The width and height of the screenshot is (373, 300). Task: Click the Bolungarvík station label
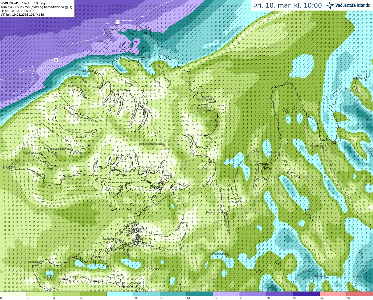pyautogui.click(x=87, y=71)
